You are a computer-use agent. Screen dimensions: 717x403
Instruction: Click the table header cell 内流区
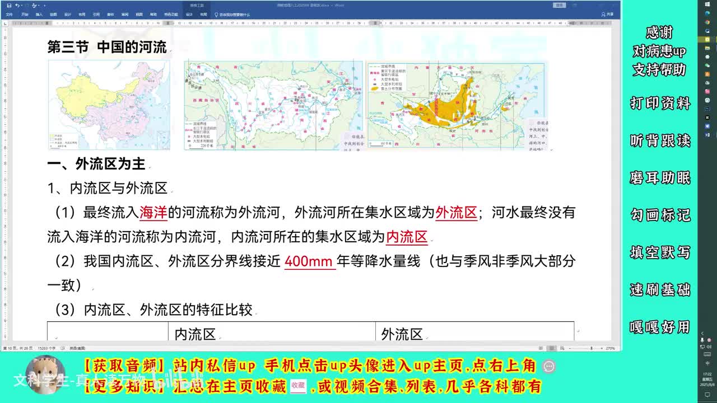tap(272, 332)
